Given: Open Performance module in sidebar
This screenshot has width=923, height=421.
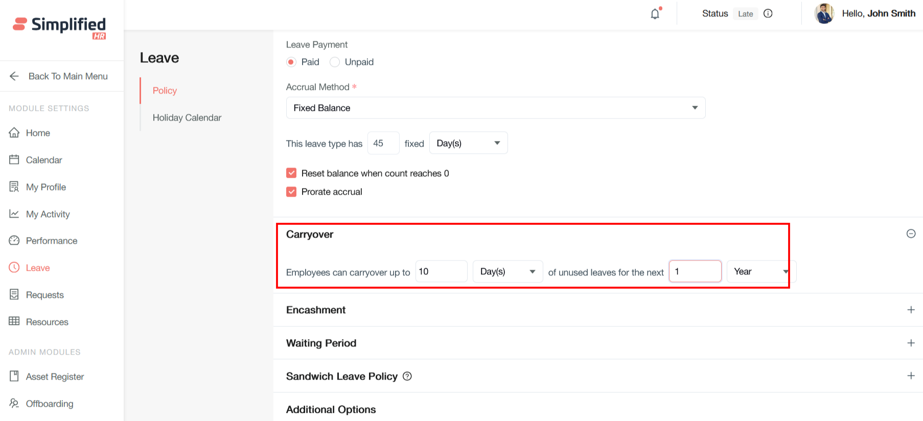Looking at the screenshot, I should (x=51, y=241).
